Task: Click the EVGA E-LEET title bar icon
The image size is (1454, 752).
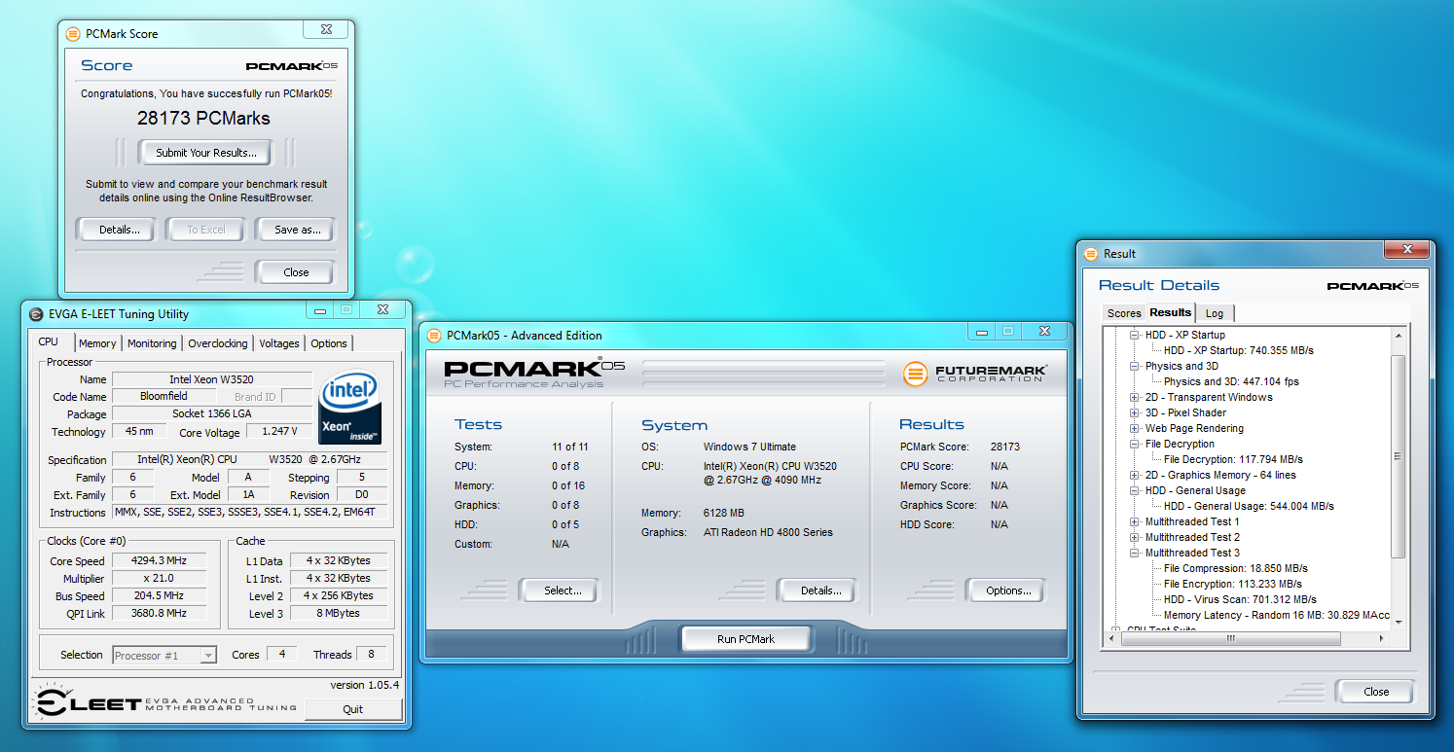Action: pos(36,314)
